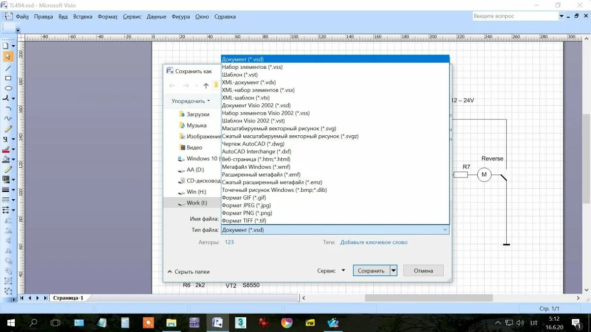Collapse folders with Скрыть папки
The height and width of the screenshot is (332, 591).
[189, 272]
